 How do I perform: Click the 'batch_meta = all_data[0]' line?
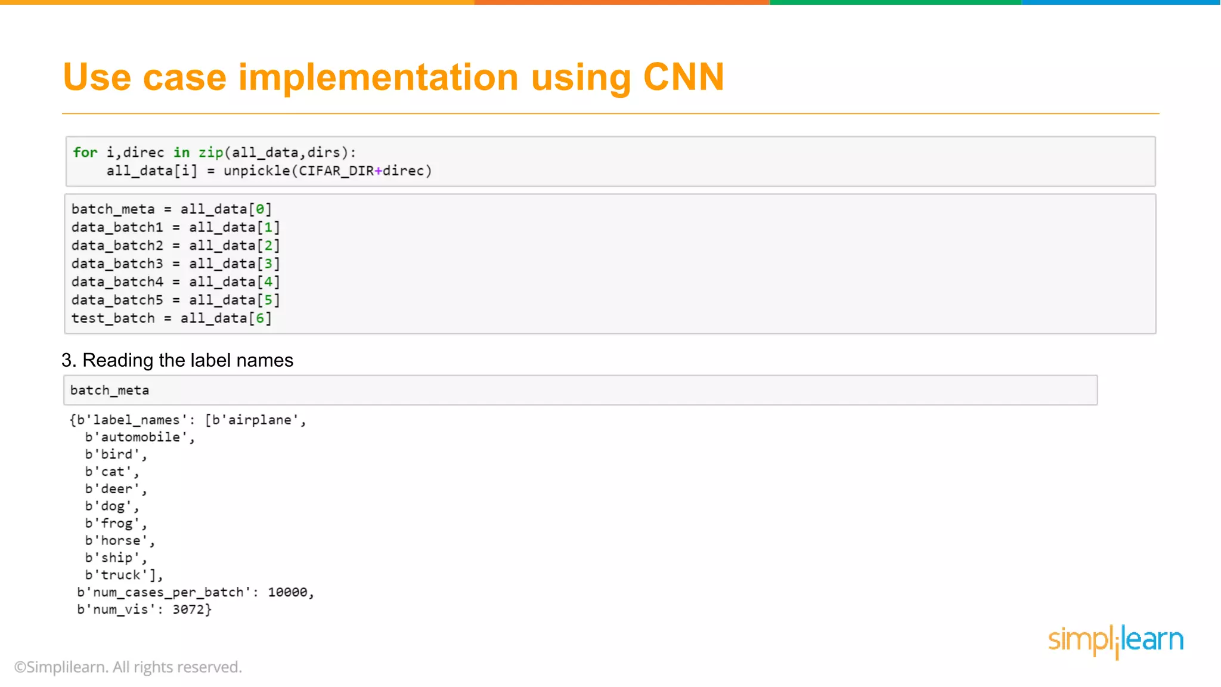[172, 209]
